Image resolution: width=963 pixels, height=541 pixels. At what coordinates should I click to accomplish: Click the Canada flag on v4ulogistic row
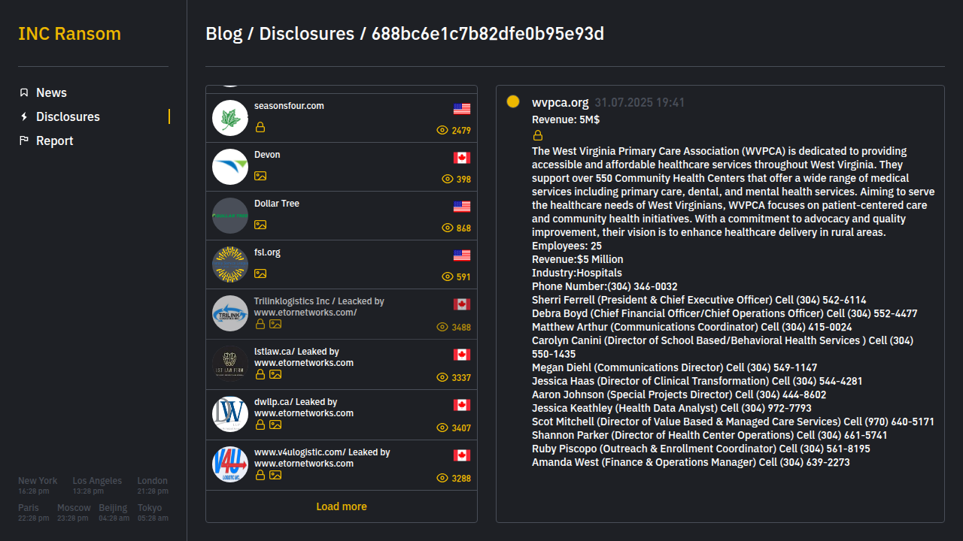462,455
